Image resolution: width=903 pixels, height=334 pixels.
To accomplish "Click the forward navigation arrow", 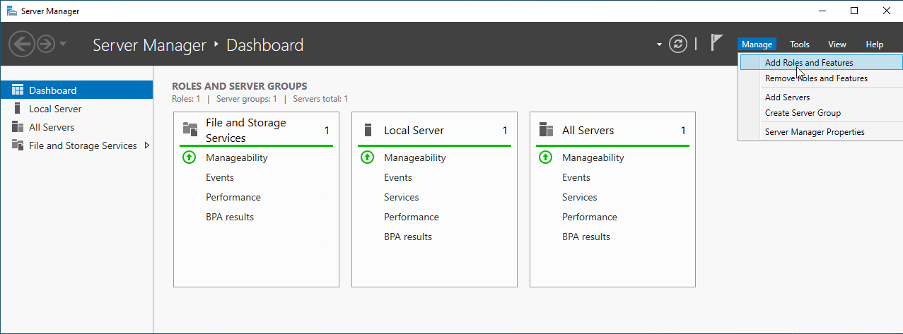I will (46, 44).
